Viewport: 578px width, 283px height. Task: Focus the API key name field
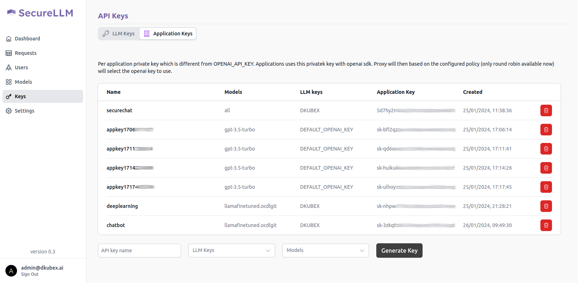coord(139,251)
